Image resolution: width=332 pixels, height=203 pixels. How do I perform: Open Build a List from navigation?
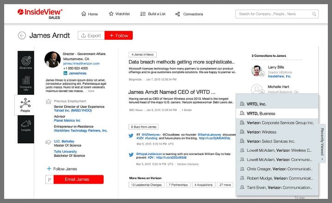click(152, 14)
